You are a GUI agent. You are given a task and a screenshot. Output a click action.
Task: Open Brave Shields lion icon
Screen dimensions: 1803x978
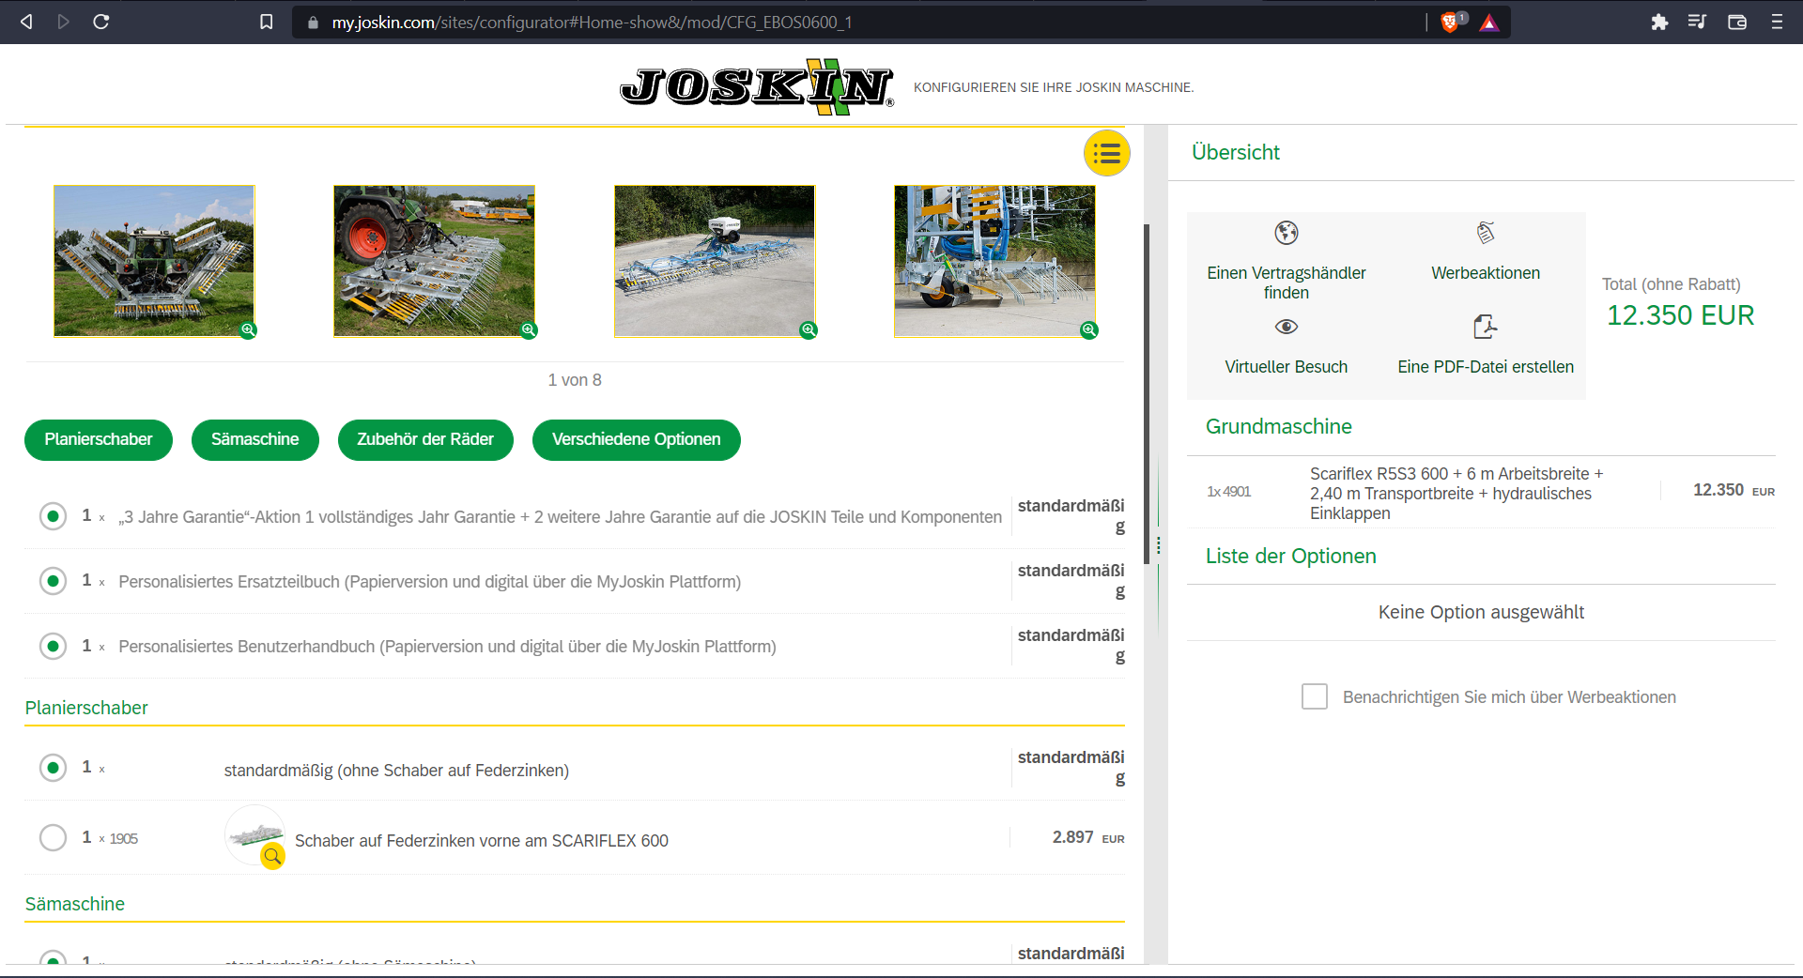tap(1451, 22)
